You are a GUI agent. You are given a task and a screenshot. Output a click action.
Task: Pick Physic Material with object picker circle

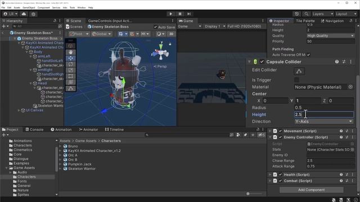(350, 87)
